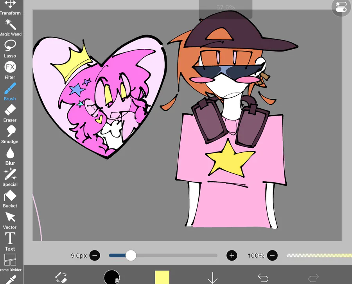Decrease opacity with the minus button

tap(272, 255)
